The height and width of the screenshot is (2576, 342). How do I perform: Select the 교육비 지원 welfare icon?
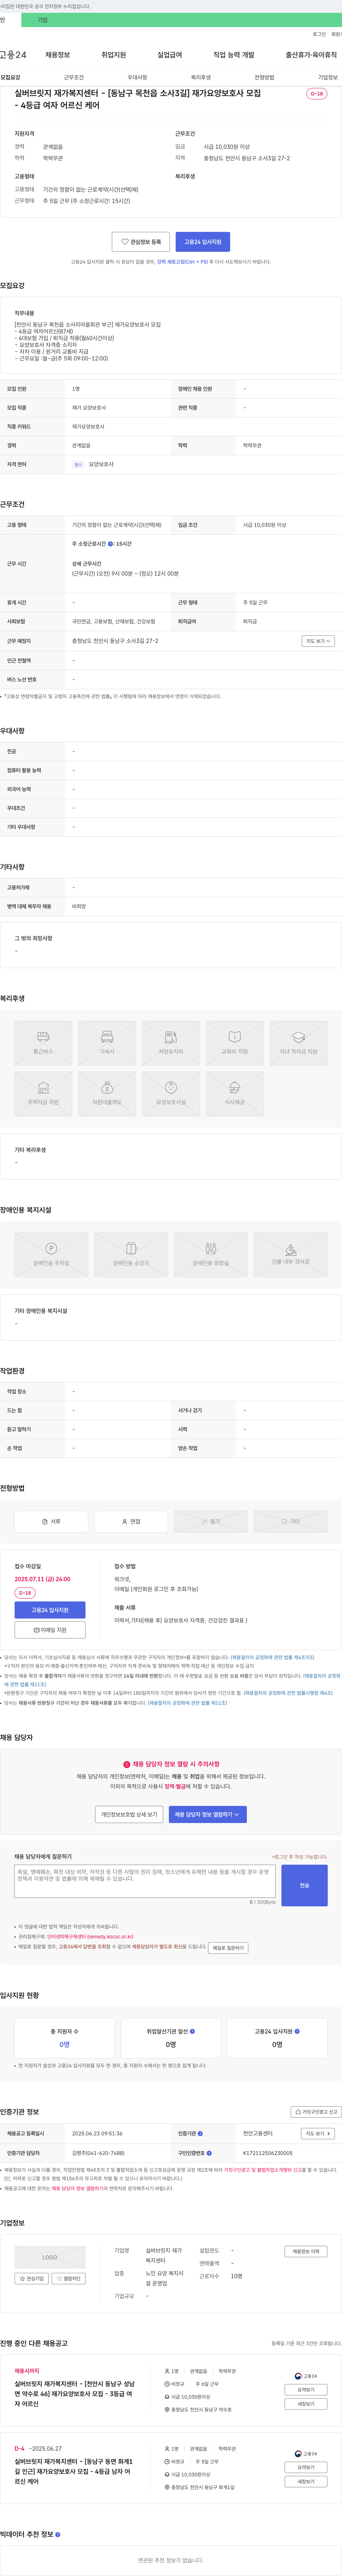[235, 1043]
